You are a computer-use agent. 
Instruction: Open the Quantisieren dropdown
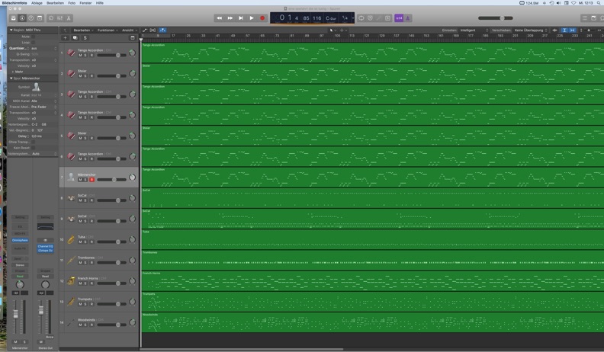tap(43, 49)
